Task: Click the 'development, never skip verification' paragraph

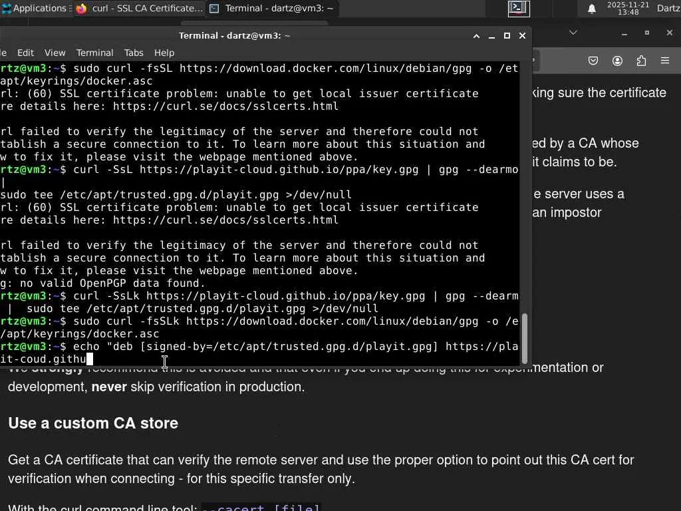Action: 156,387
